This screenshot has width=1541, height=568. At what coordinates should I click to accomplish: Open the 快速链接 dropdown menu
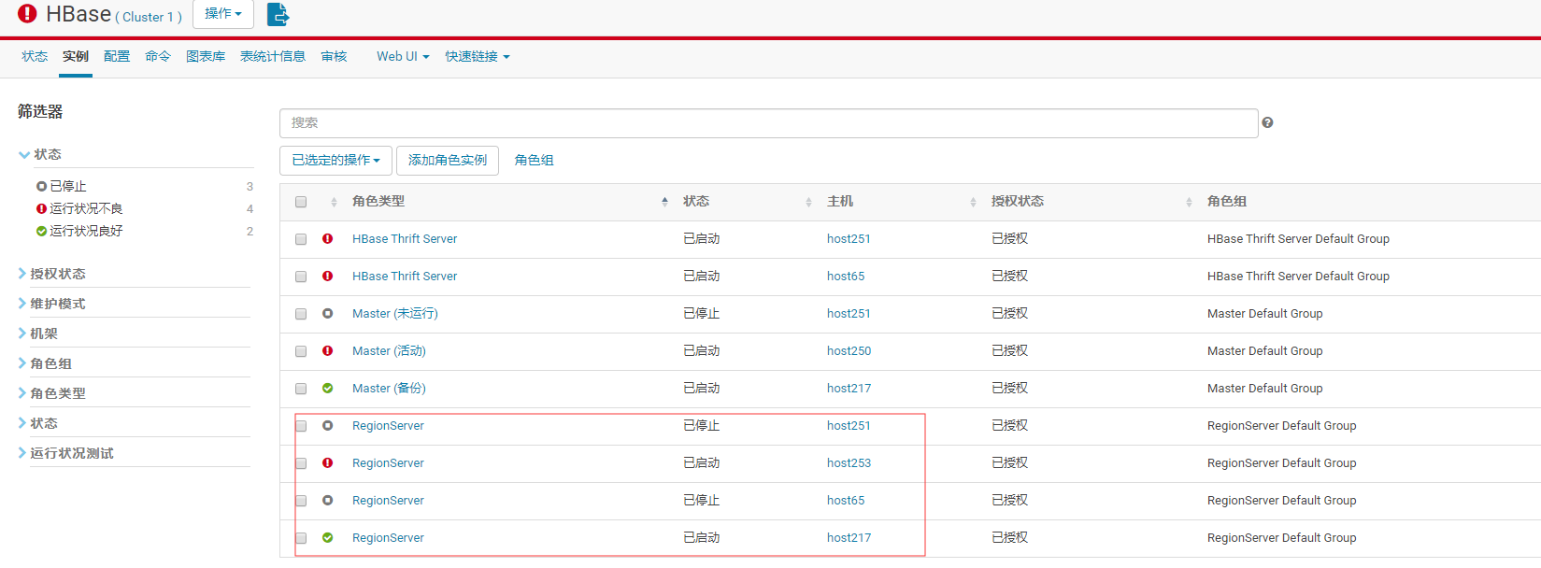click(478, 56)
